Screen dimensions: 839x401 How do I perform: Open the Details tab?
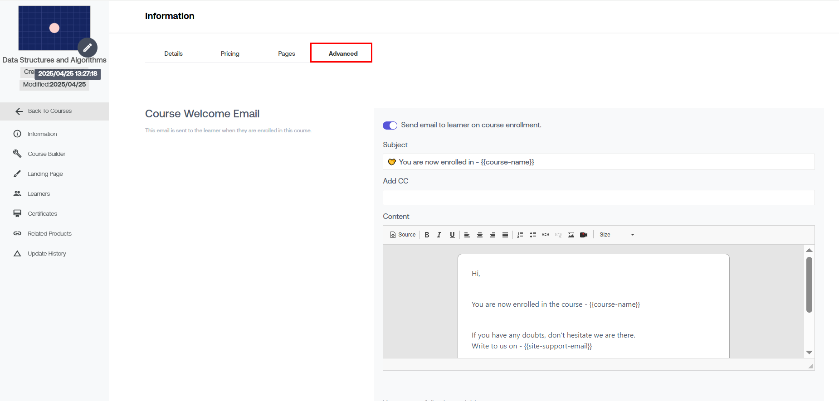(173, 53)
